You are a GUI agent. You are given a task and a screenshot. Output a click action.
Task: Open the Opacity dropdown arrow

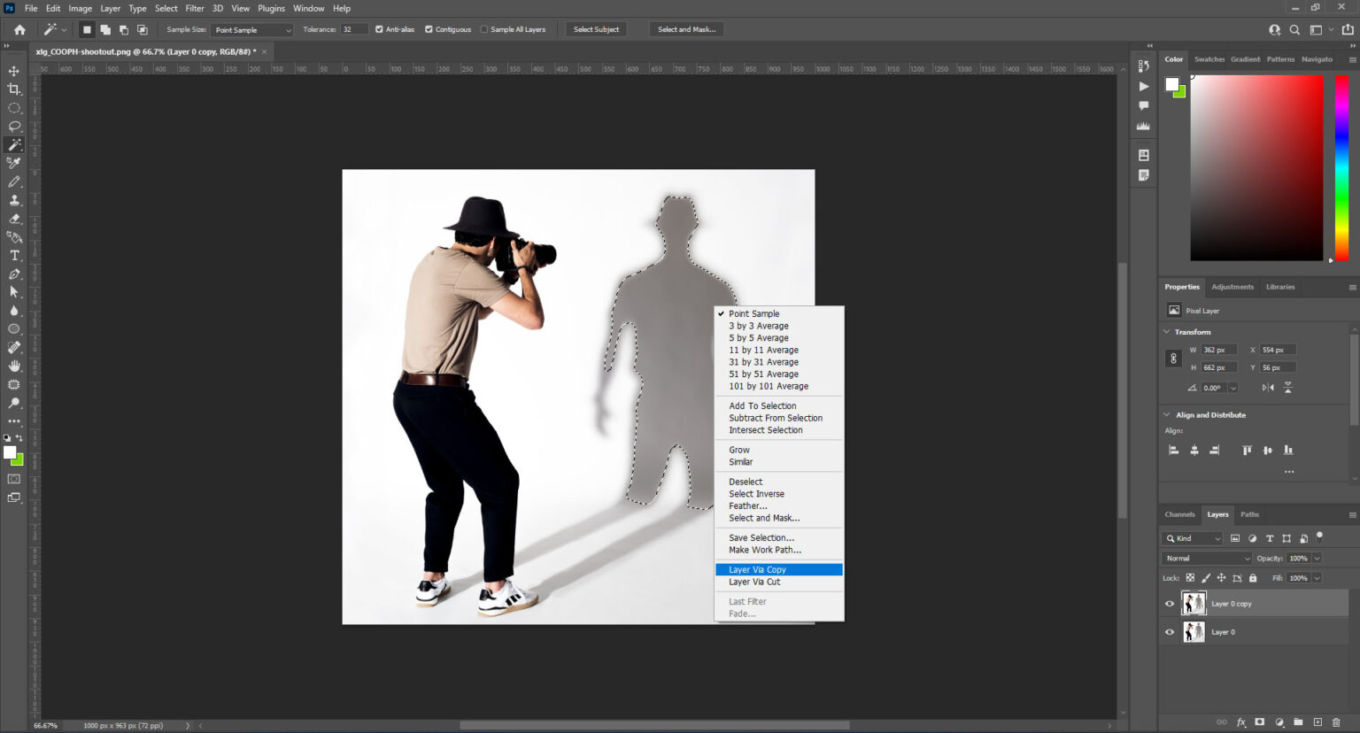(1316, 558)
